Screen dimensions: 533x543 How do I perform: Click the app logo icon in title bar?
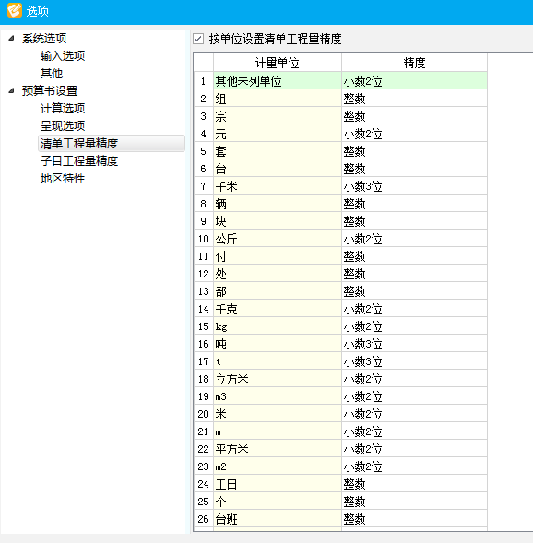click(x=15, y=10)
